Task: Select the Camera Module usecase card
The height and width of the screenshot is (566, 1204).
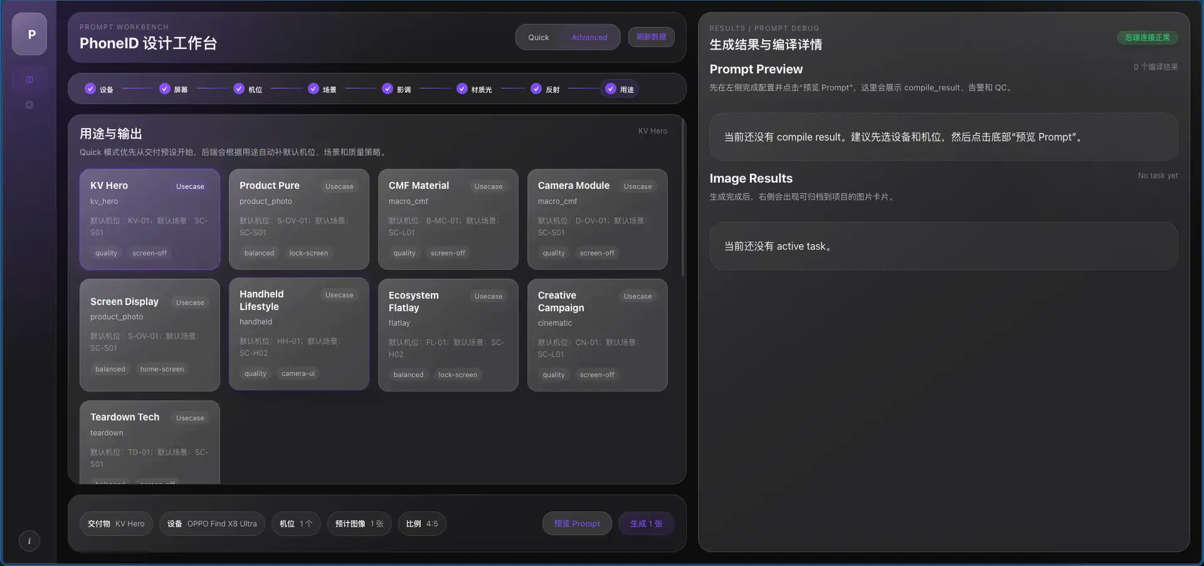Action: pos(598,219)
